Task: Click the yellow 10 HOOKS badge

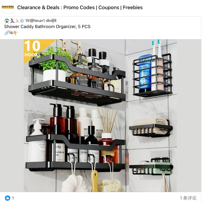Action: [x=35, y=49]
